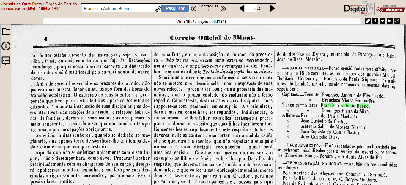Go to previous page arrow
Screen dimensions: 406x185
tap(242, 9)
